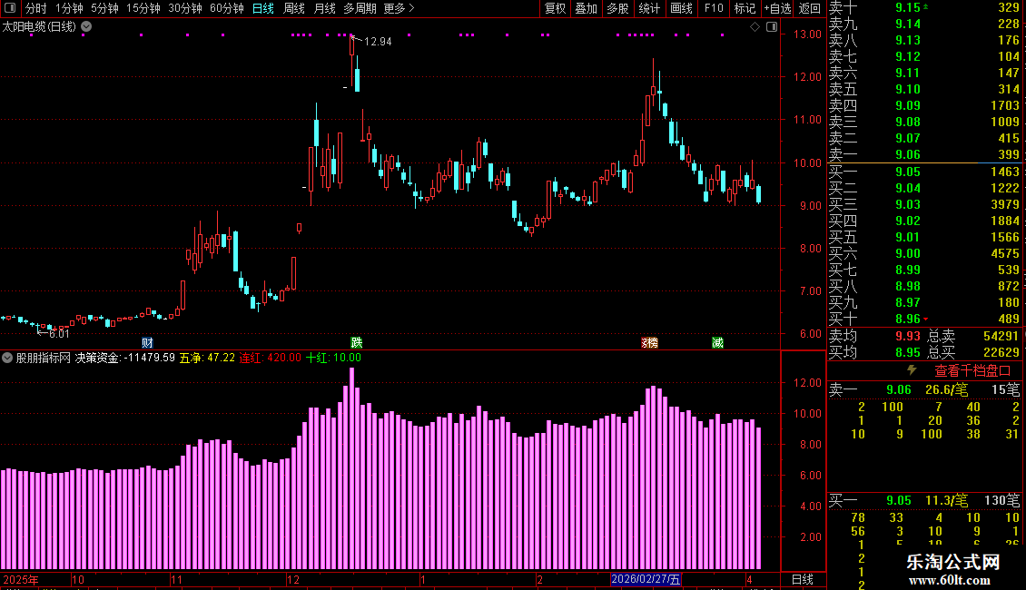
Task: Expand the 更多 period options
Action: coord(399,8)
